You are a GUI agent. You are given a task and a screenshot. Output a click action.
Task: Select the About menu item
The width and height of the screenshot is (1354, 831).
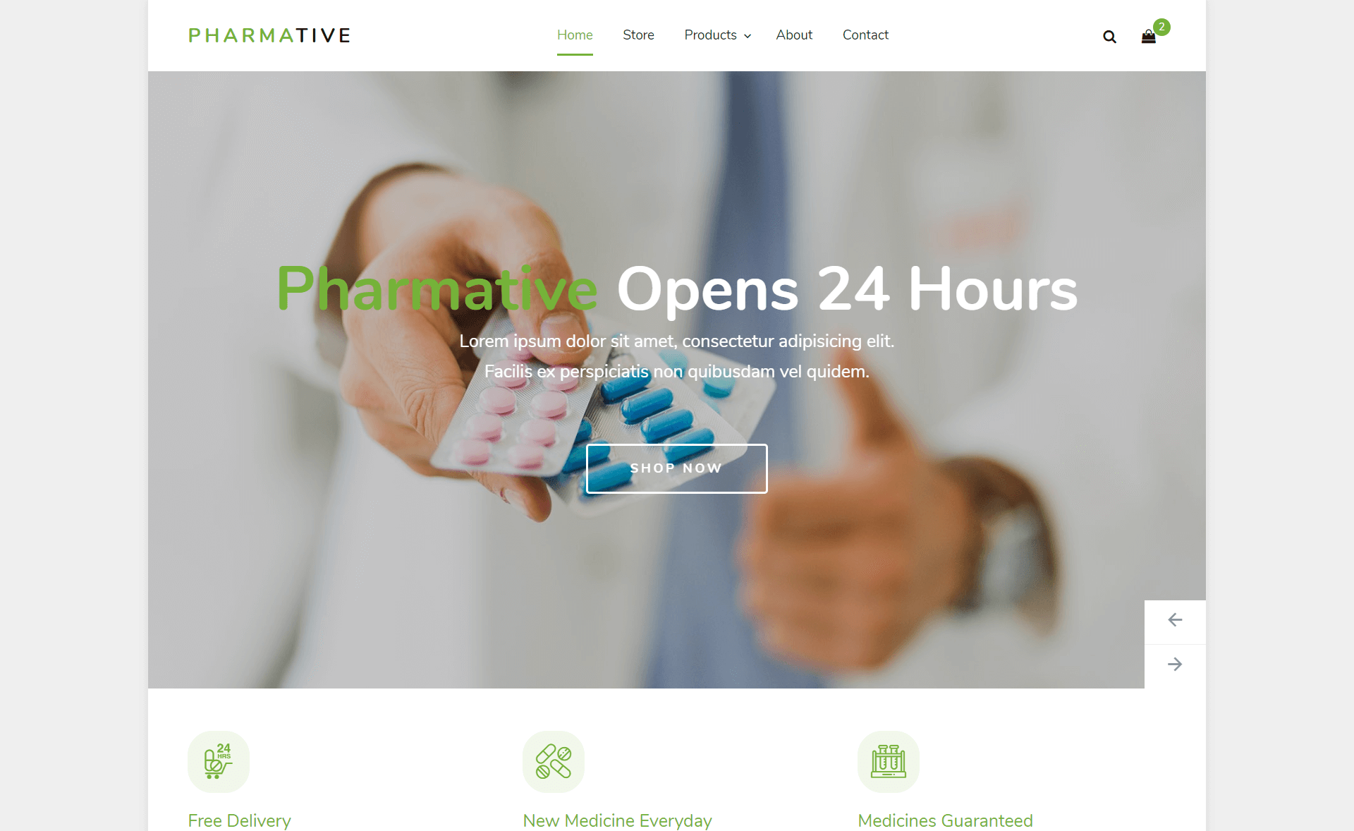794,35
